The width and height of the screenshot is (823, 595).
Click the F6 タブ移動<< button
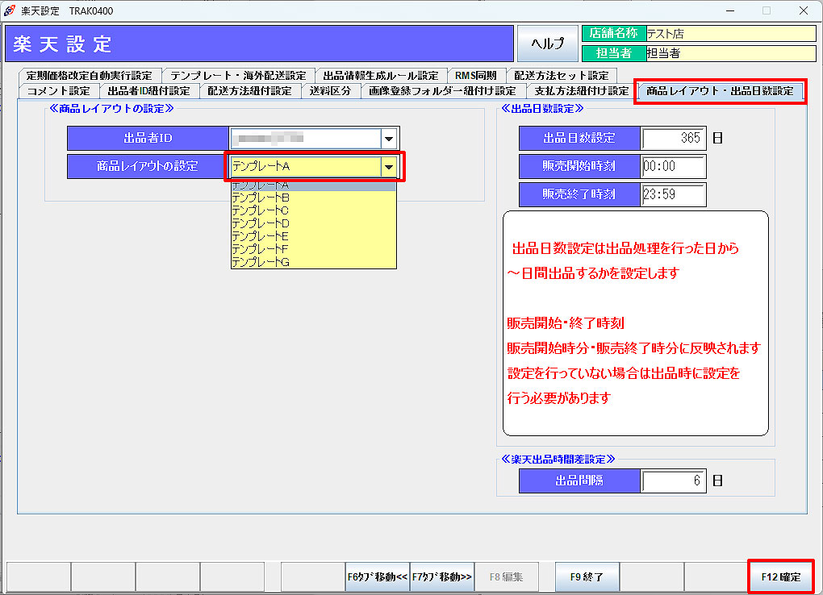[378, 576]
